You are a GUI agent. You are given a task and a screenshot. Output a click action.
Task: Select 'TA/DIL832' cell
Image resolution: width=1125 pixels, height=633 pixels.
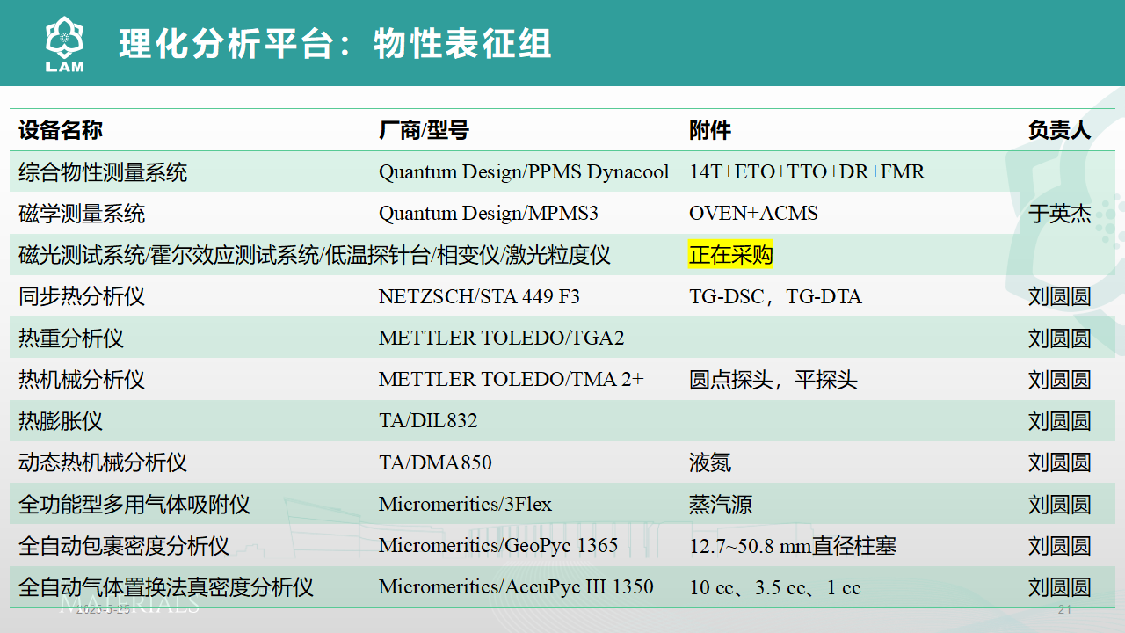[428, 421]
